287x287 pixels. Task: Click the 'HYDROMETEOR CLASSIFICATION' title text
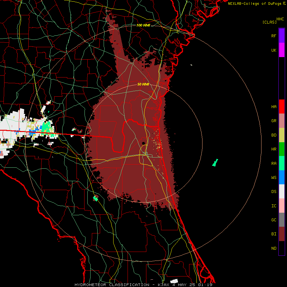tap(112, 285)
